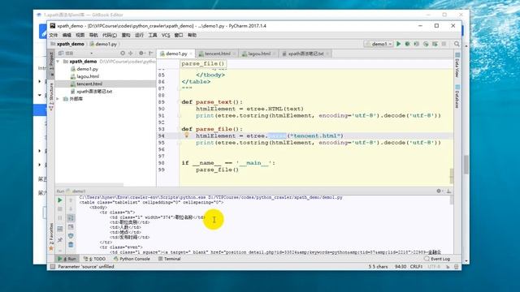This screenshot has width=520, height=292.
Task: Select the xpath notes txt file in tree
Action: (x=94, y=92)
